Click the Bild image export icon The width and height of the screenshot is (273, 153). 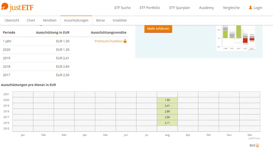(x=257, y=145)
